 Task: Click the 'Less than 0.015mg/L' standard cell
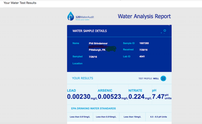point(80,117)
